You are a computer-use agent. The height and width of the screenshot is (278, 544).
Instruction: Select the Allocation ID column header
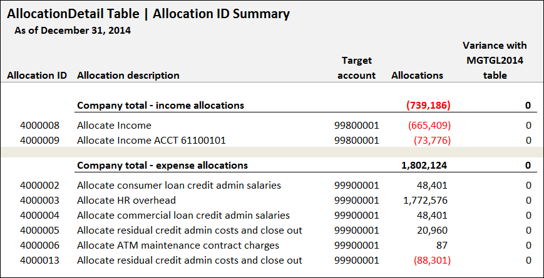[37, 76]
